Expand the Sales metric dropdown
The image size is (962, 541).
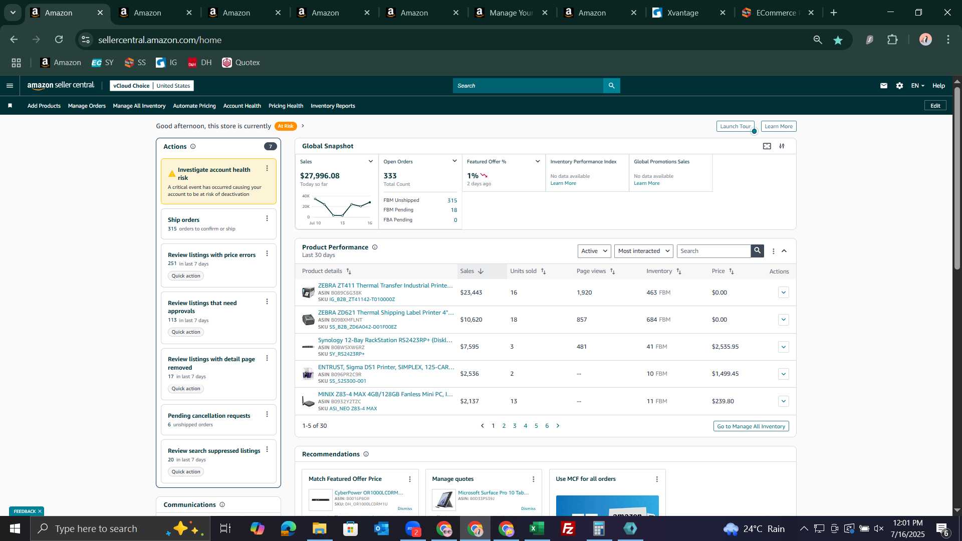[371, 161]
